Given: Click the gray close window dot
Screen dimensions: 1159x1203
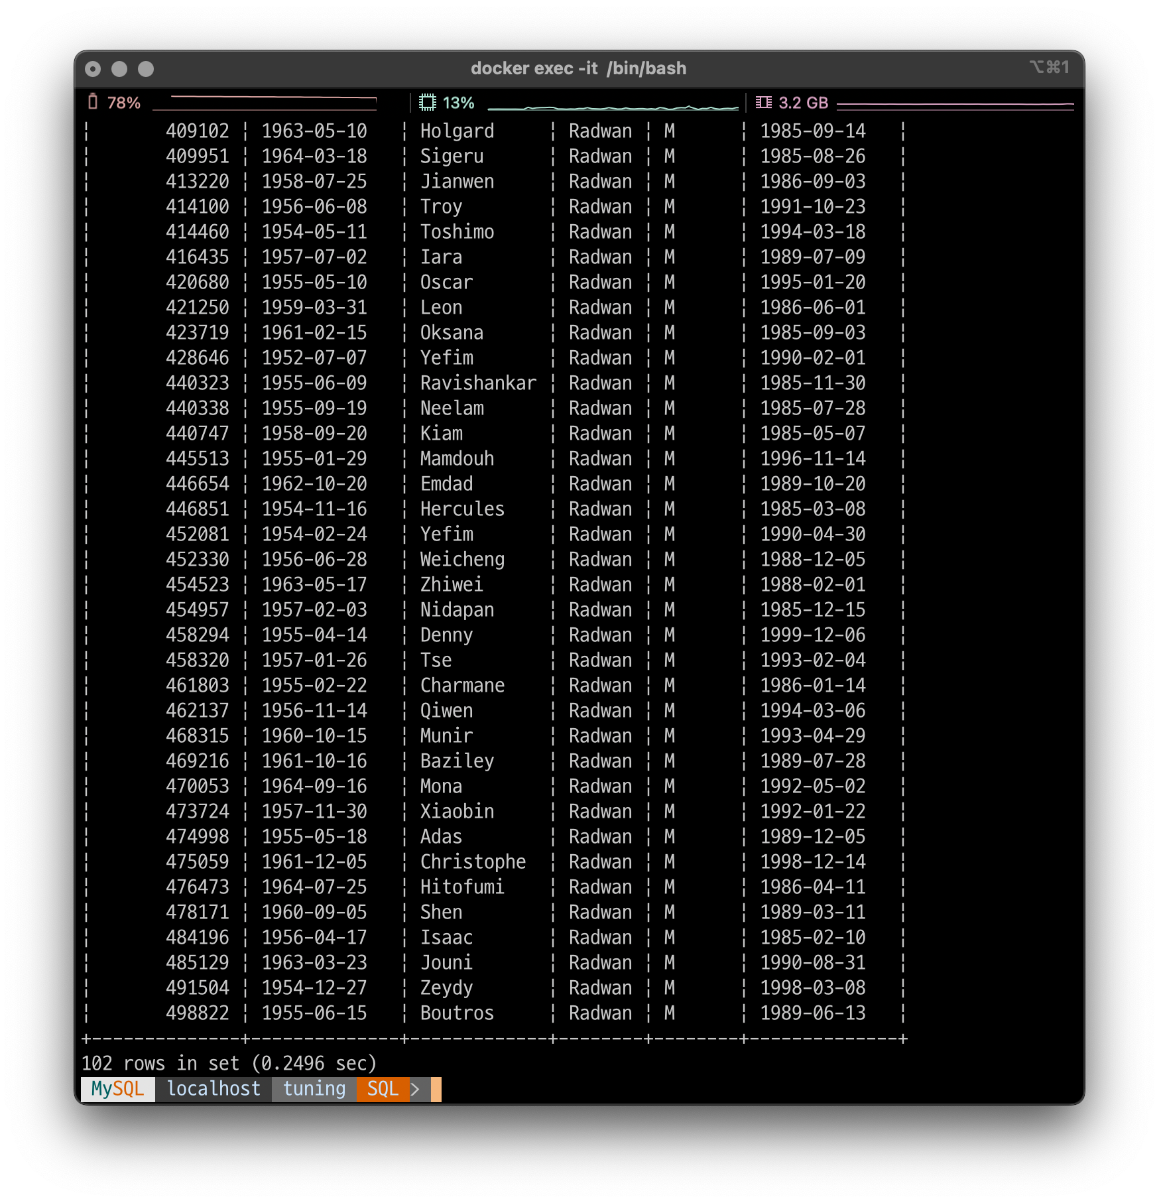Looking at the screenshot, I should pos(93,69).
